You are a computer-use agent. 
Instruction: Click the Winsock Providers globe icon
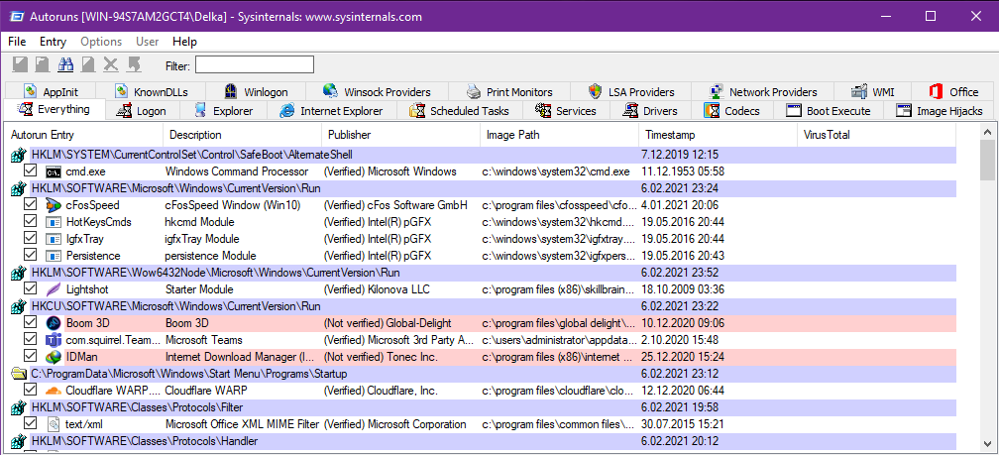coord(331,91)
